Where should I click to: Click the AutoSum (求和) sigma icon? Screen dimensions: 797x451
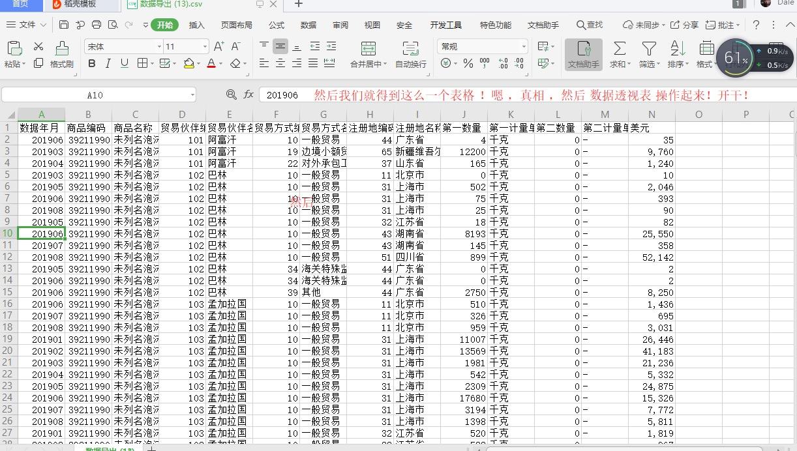pyautogui.click(x=620, y=48)
